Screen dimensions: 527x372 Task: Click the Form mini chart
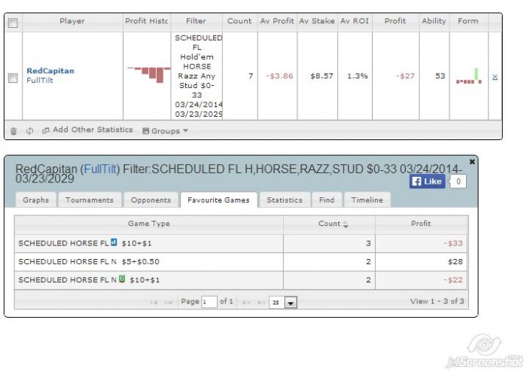coord(469,76)
